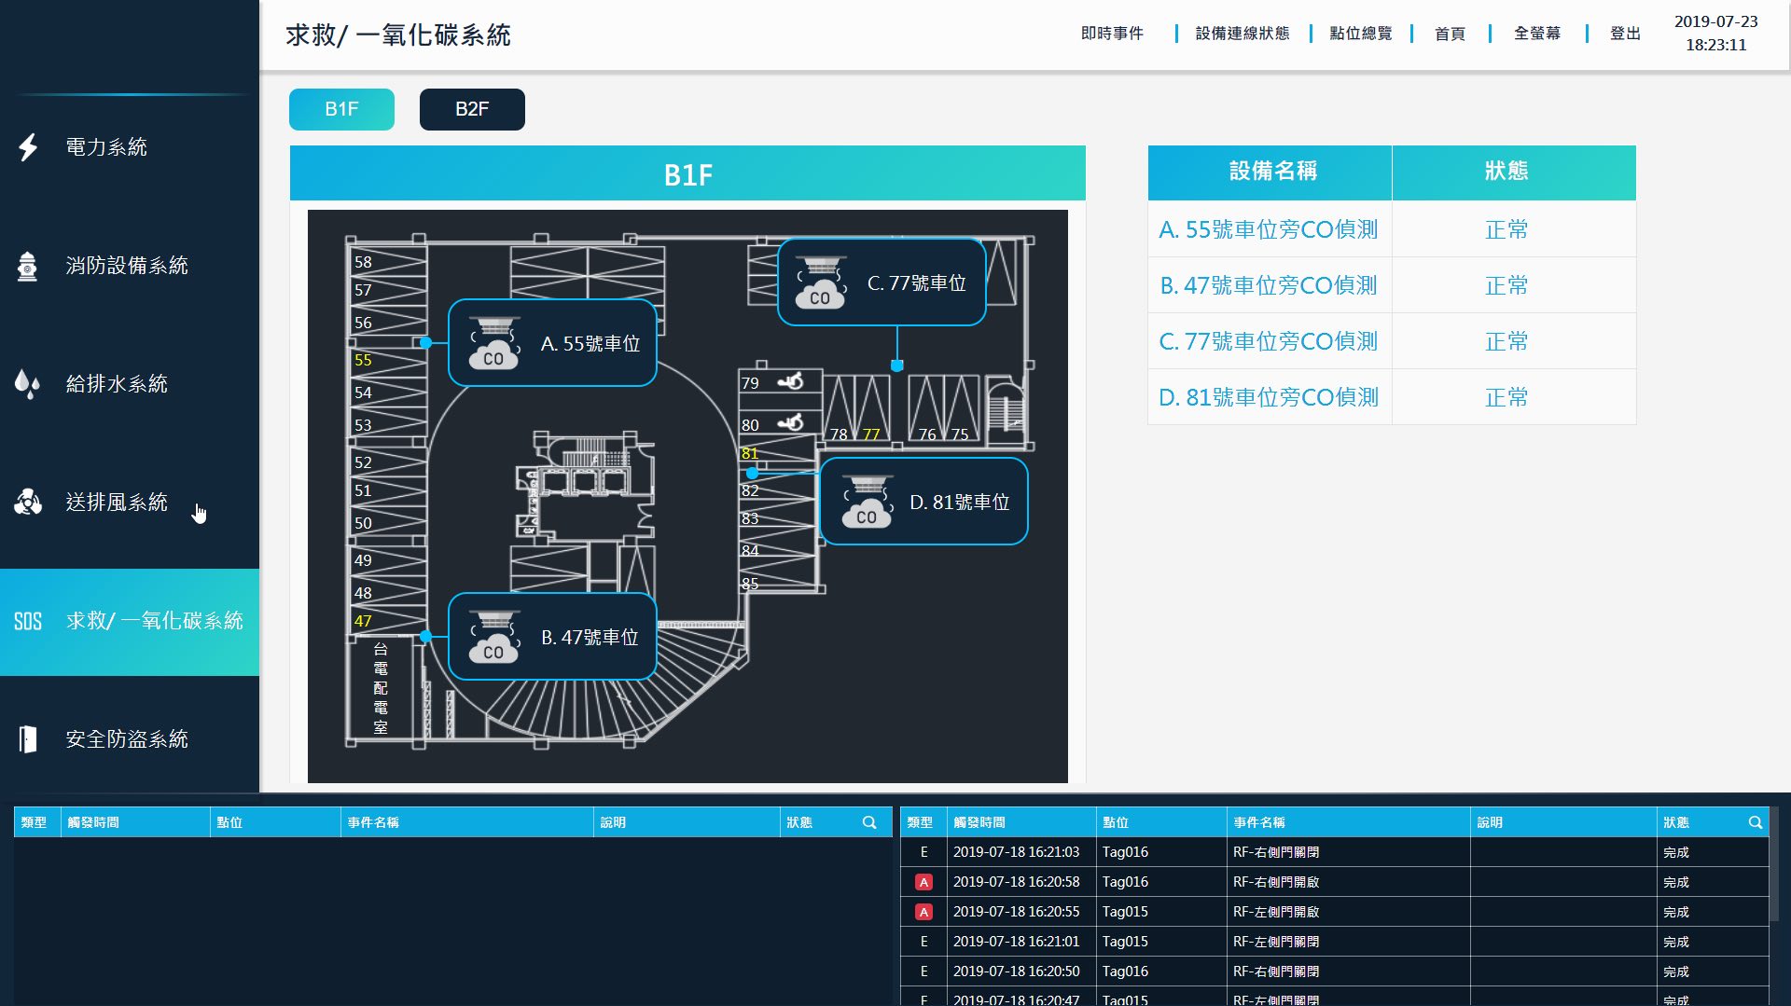Select D. 81號車位旁CO偵測 device row
Screen dimensions: 1791x1006
pos(1392,397)
